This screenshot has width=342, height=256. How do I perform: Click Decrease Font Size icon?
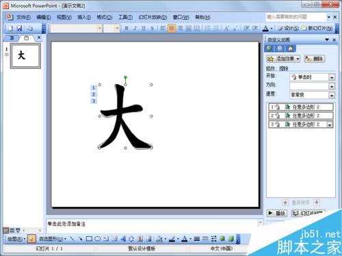pyautogui.click(x=235, y=29)
